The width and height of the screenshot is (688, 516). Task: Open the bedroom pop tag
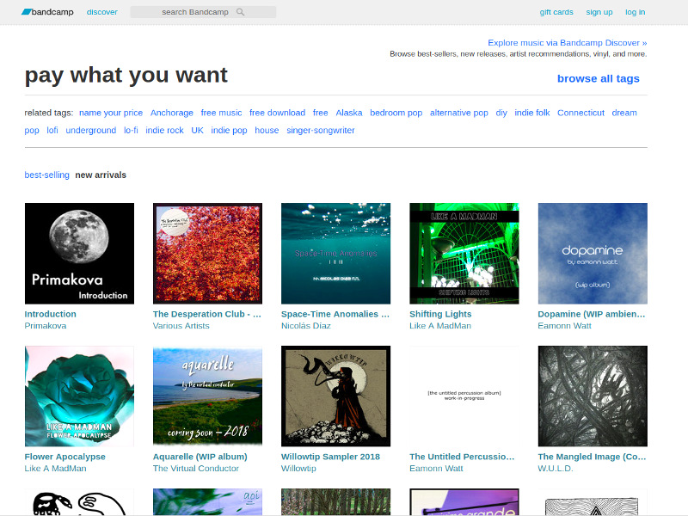396,113
